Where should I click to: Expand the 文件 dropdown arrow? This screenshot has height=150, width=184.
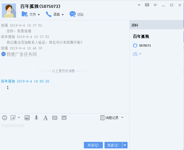click(x=39, y=15)
